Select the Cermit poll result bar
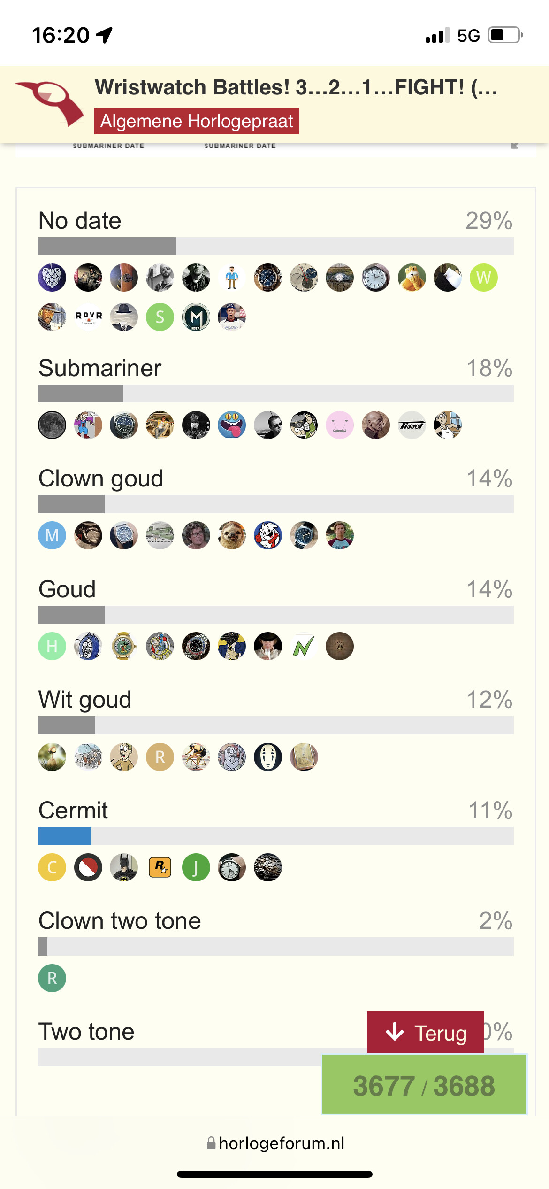 [276, 836]
